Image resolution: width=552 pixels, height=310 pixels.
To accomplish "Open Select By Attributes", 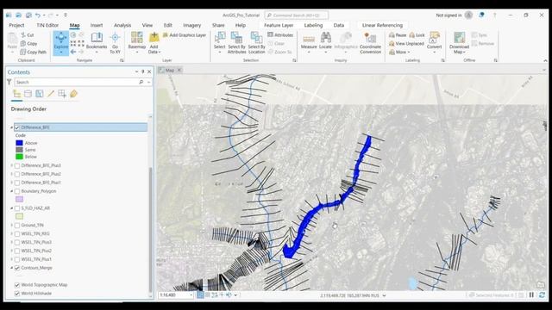I will point(236,43).
